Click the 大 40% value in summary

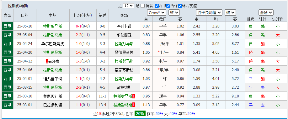(173, 114)
